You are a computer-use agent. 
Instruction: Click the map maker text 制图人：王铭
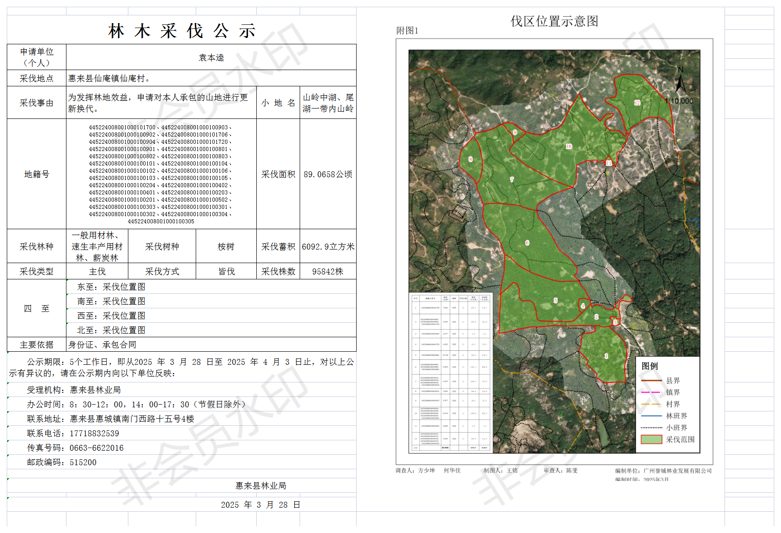click(500, 471)
